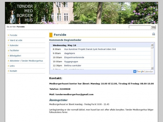Click the Google Calendar add button
Image resolution: width=163 pixels, height=122 pixels.
143,72
